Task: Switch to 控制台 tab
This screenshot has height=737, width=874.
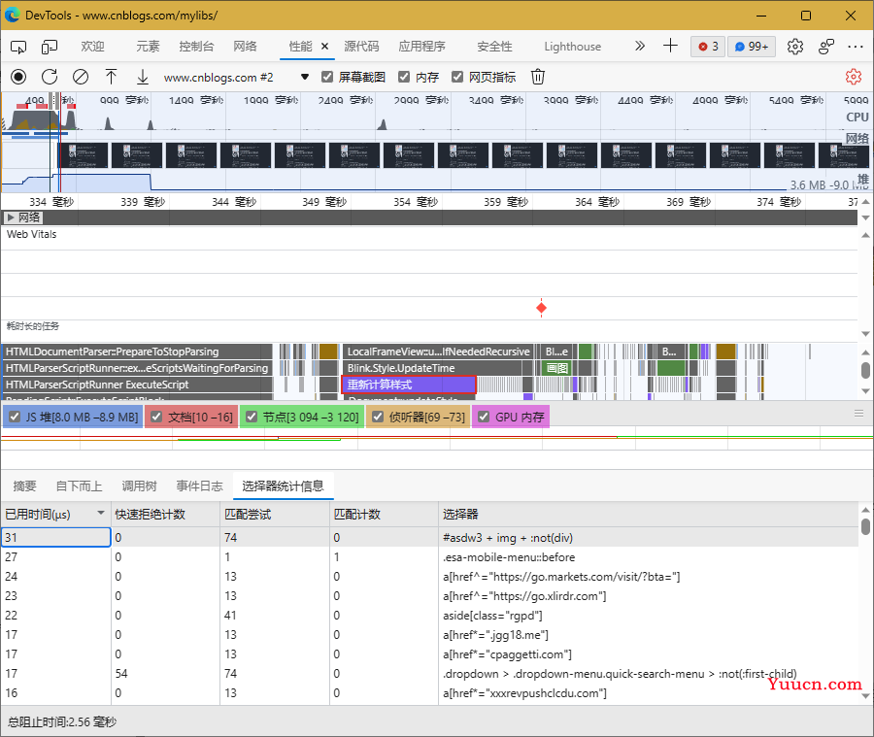Action: (x=196, y=47)
